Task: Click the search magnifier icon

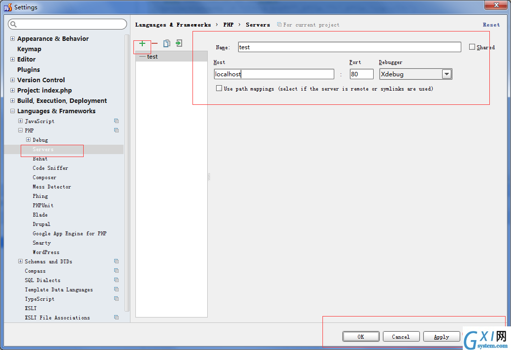Action: tap(13, 24)
